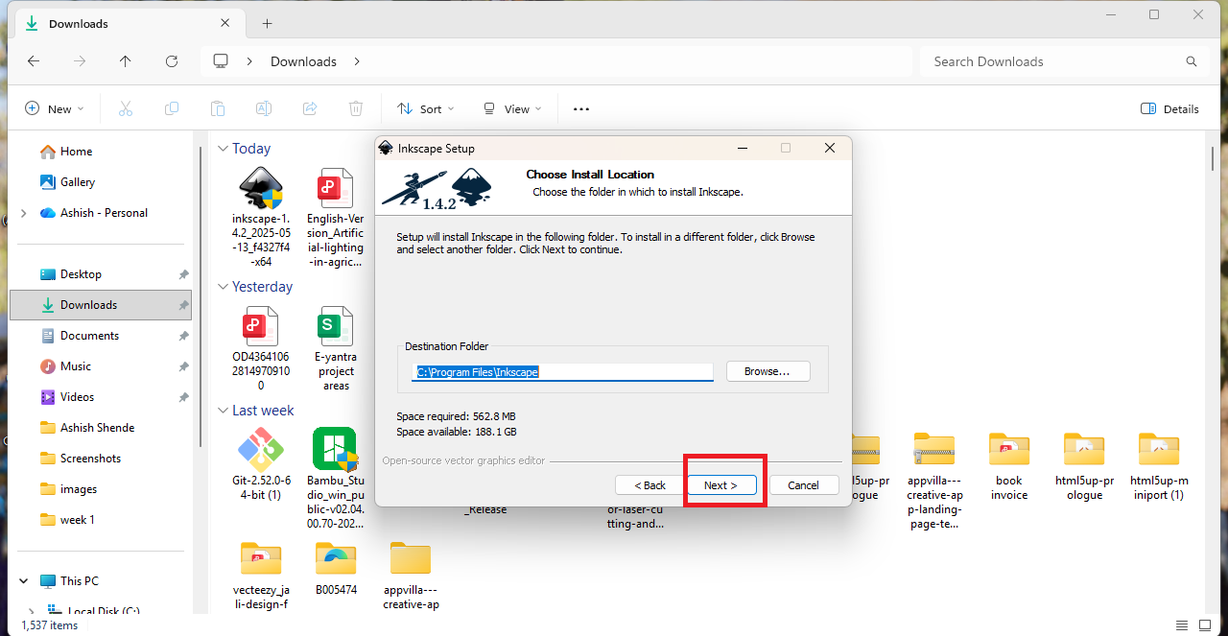
Task: Open the View dropdown
Action: pos(513,108)
